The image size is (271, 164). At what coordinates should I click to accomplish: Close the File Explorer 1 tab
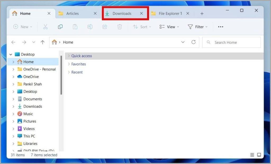[188, 13]
